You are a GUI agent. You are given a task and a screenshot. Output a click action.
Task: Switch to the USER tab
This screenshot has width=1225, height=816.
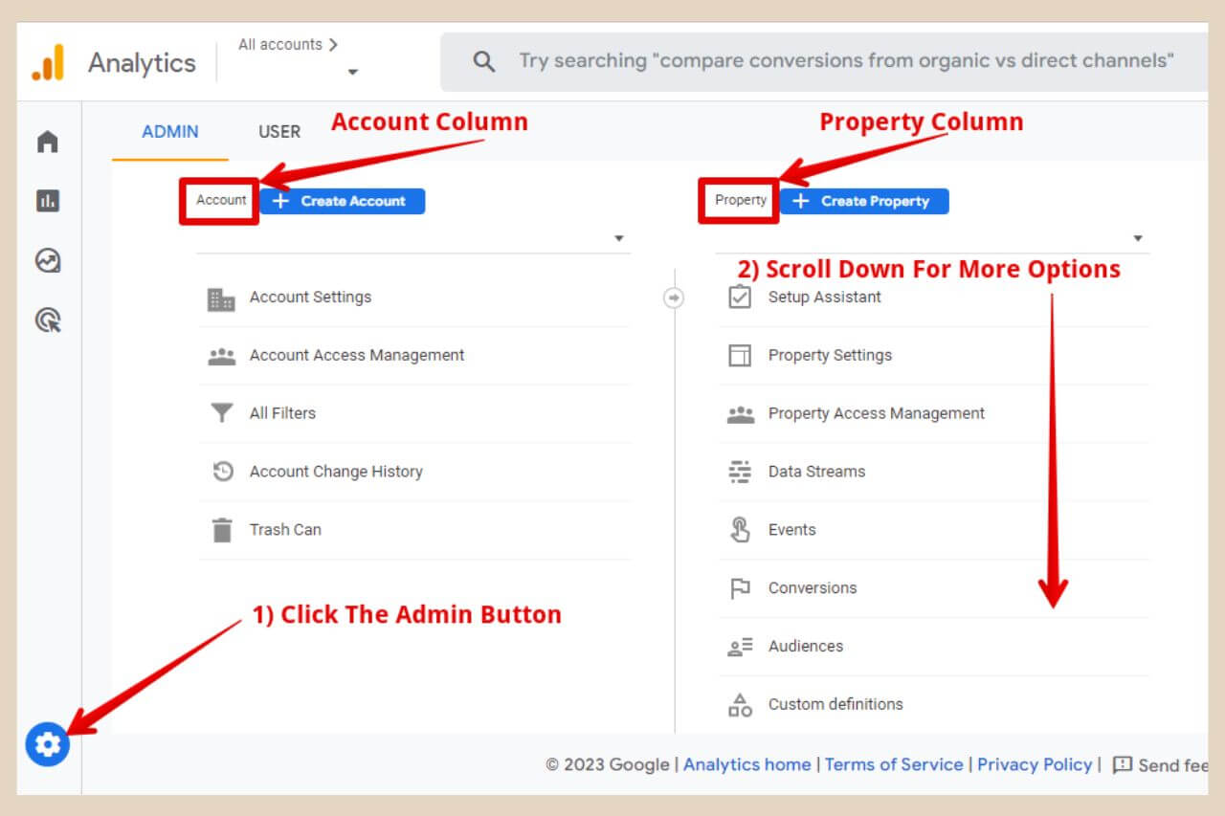[x=278, y=131]
